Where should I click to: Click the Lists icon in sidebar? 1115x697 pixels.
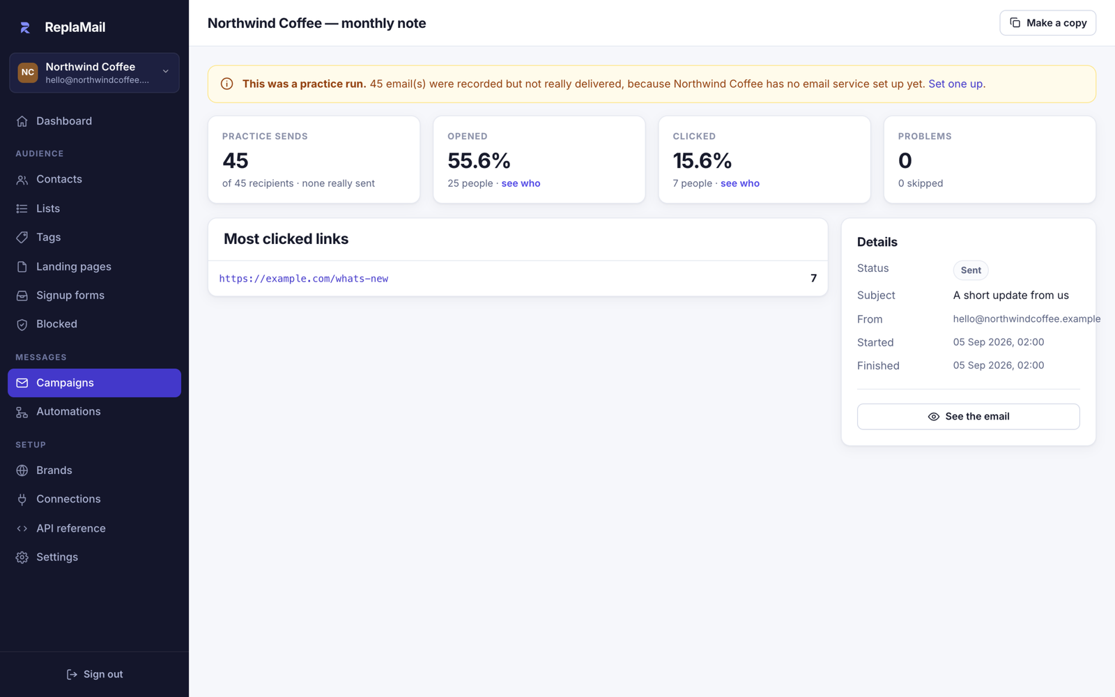[22, 208]
